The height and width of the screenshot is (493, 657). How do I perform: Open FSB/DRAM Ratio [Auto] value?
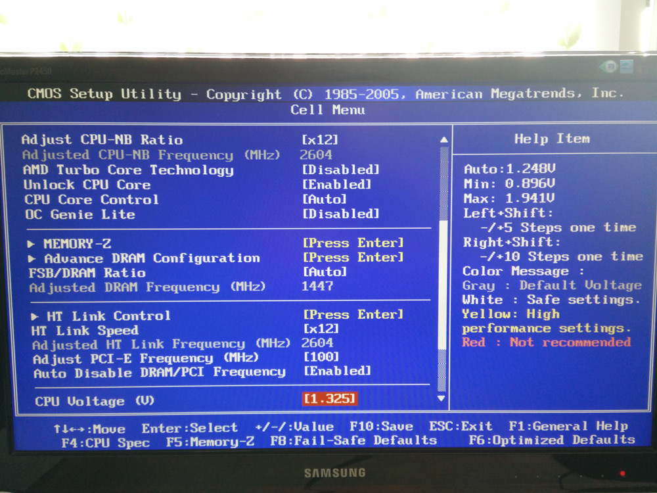(325, 271)
